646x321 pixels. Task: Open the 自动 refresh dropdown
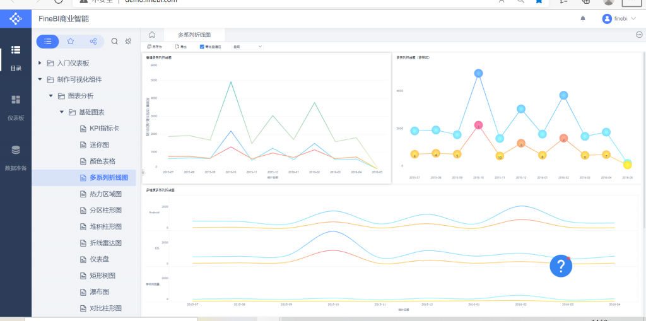[x=247, y=47]
